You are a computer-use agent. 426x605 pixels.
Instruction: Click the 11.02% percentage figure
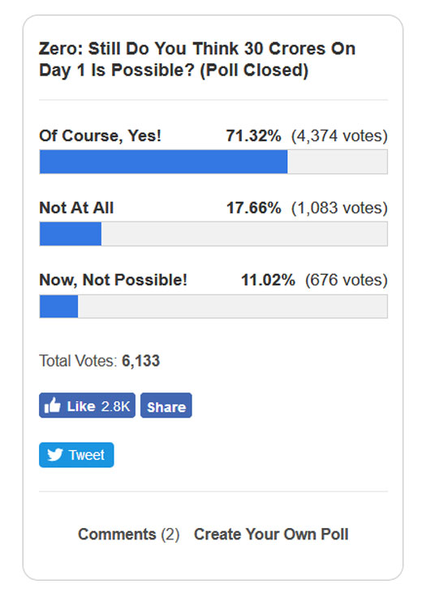pos(268,280)
